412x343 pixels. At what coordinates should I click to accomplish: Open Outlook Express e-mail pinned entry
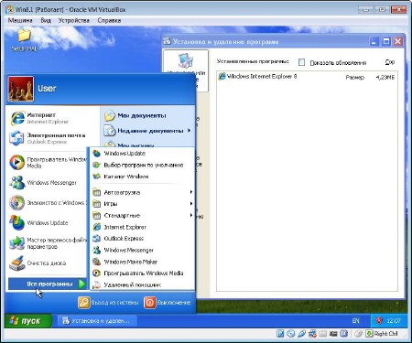tap(48, 138)
